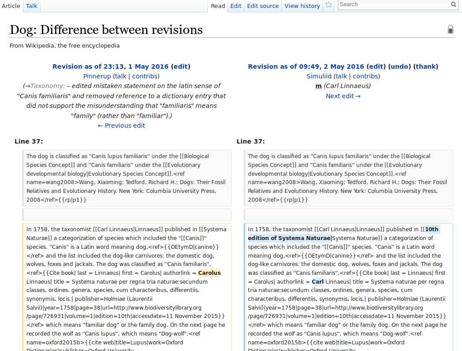Click right column 'Line 37:' heading

pyautogui.click(x=251, y=141)
